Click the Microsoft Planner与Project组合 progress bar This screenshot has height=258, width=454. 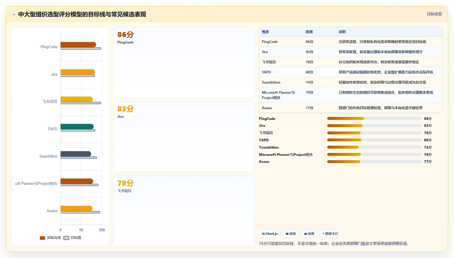(374, 154)
